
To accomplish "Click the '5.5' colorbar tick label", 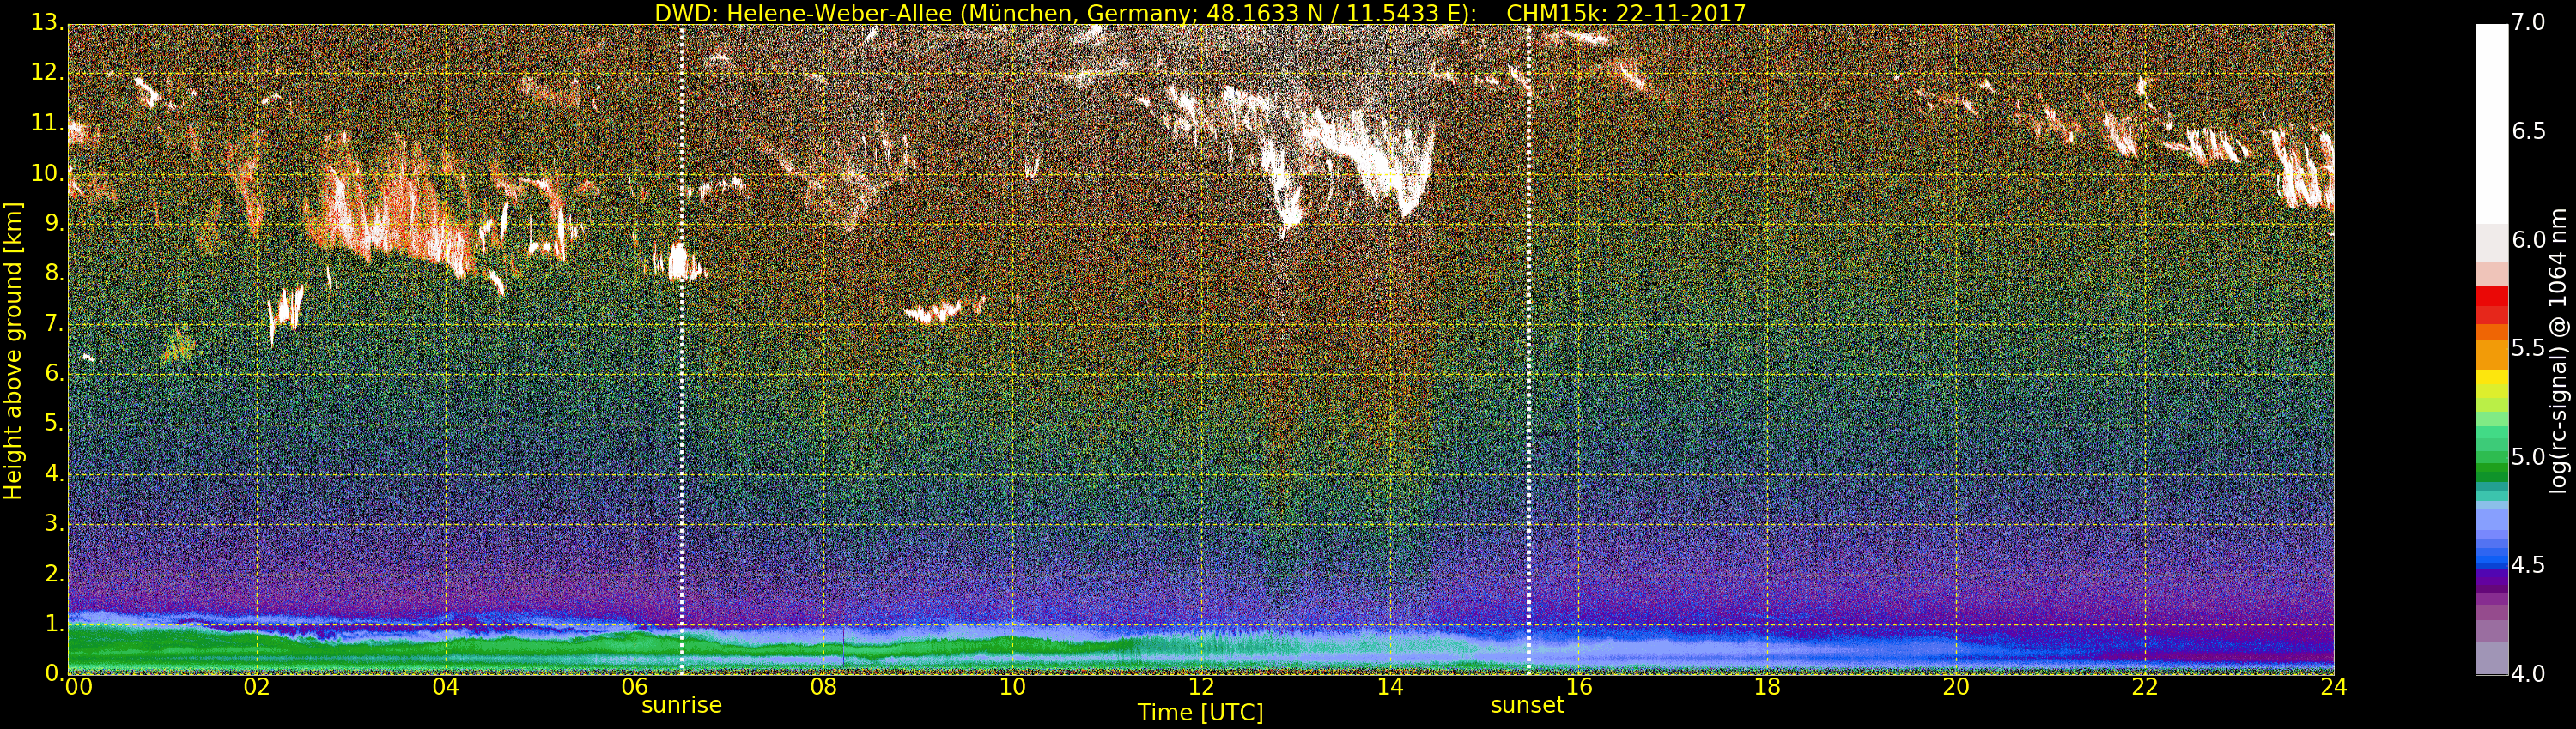I will point(2528,347).
